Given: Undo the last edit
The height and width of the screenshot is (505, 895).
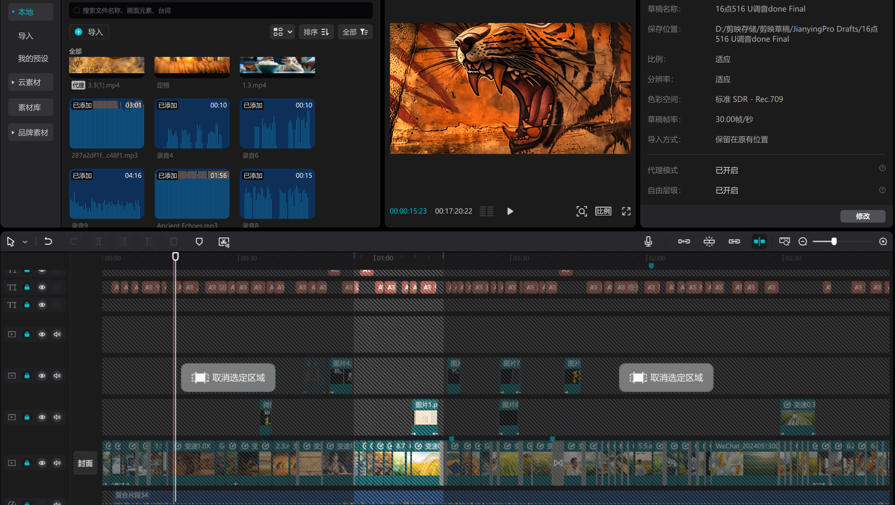Looking at the screenshot, I should coord(48,241).
